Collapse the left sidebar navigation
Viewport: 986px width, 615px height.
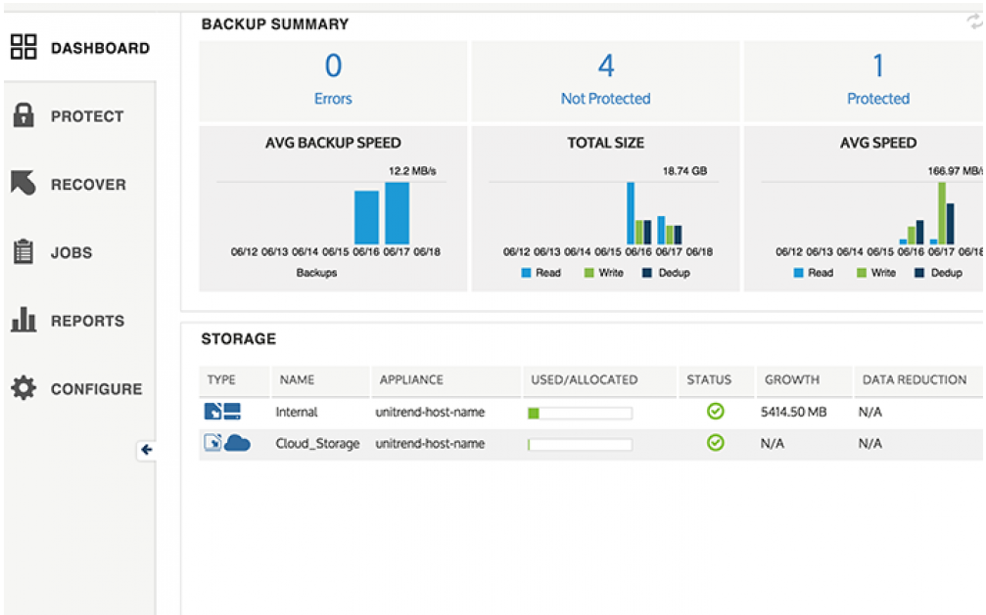pos(146,450)
